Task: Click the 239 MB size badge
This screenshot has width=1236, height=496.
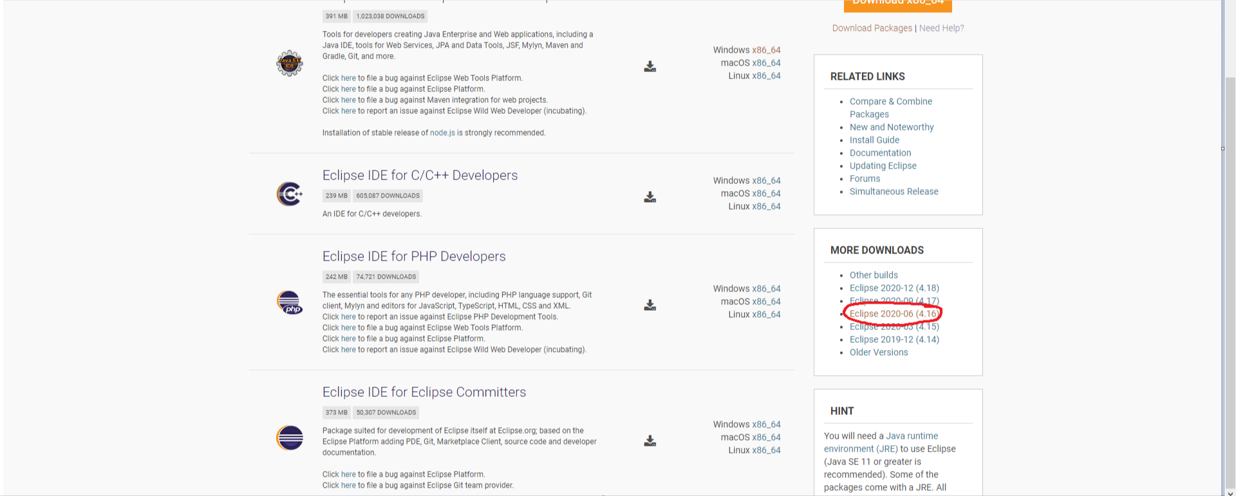Action: coord(336,196)
